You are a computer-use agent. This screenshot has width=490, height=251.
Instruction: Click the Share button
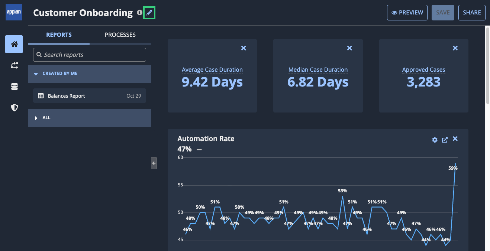coord(472,13)
